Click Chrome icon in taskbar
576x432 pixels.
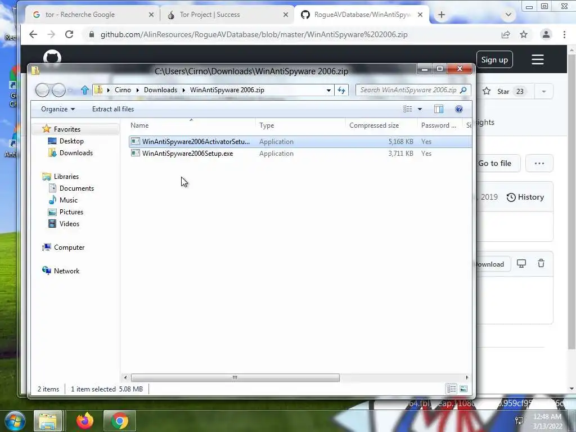[x=120, y=421]
